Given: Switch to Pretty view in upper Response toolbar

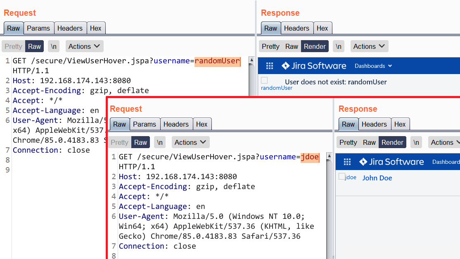Looking at the screenshot, I should pos(270,46).
